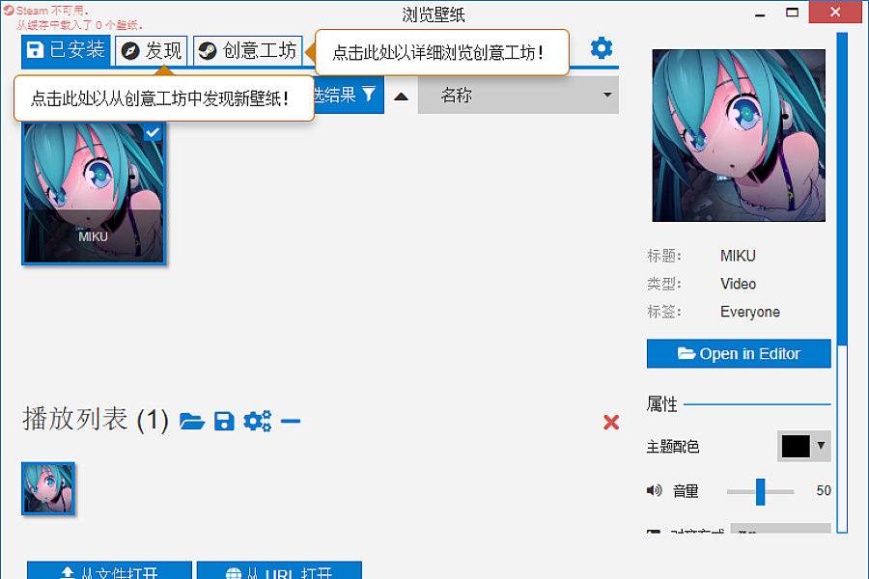Image resolution: width=869 pixels, height=579 pixels.
Task: Click the 播放列表 (1) heading
Action: pyautogui.click(x=96, y=420)
